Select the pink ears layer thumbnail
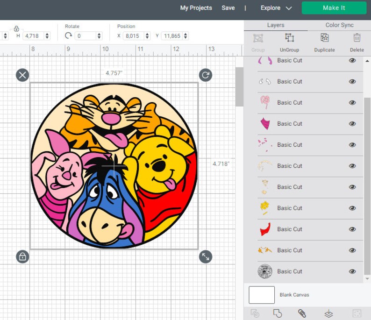 pos(265,61)
